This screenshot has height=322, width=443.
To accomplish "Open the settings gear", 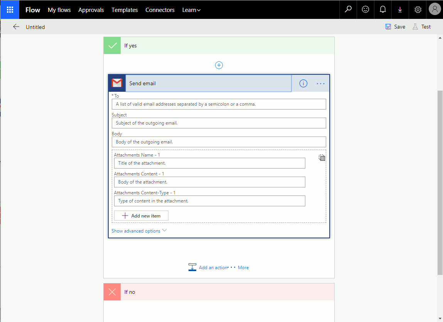I will [418, 10].
